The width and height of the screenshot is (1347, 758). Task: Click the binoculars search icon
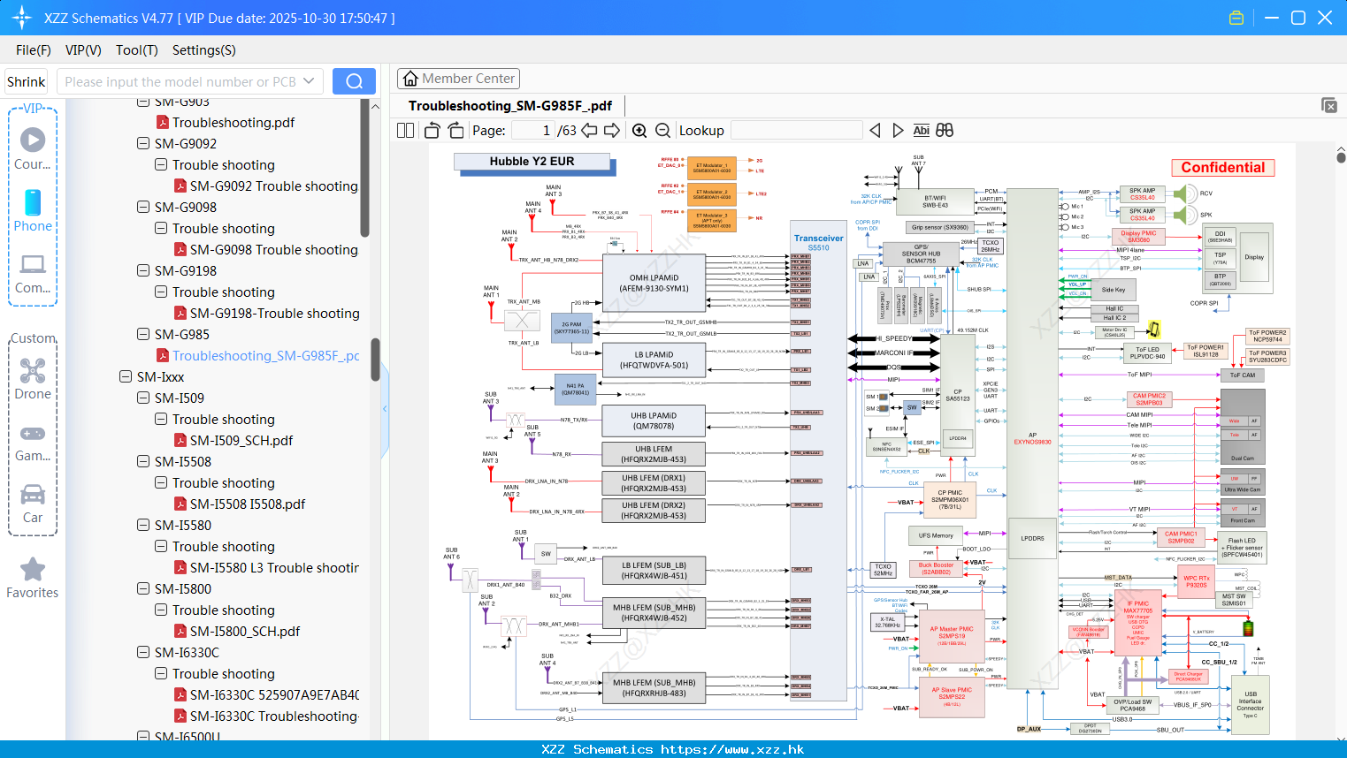[945, 131]
